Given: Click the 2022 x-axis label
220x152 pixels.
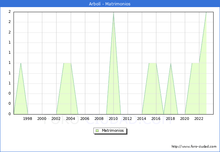Looking at the screenshot, I should (199, 119).
